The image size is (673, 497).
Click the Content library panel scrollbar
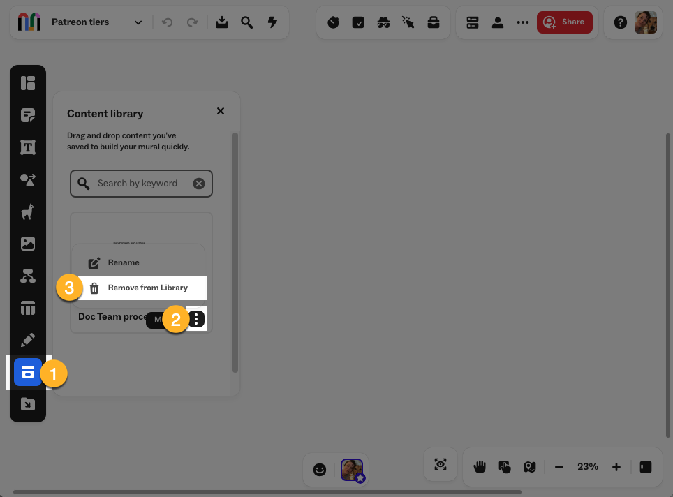point(235,253)
